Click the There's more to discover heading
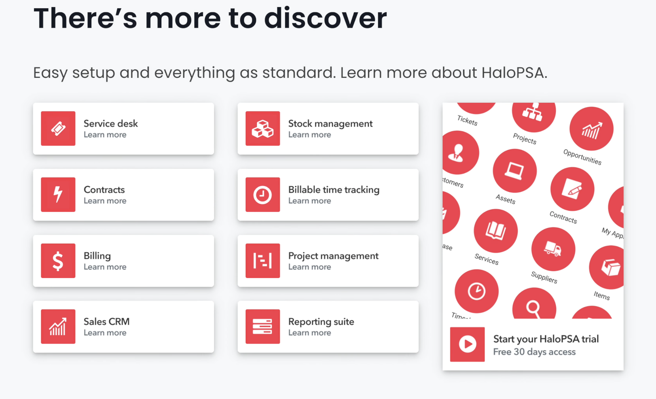 pos(210,18)
